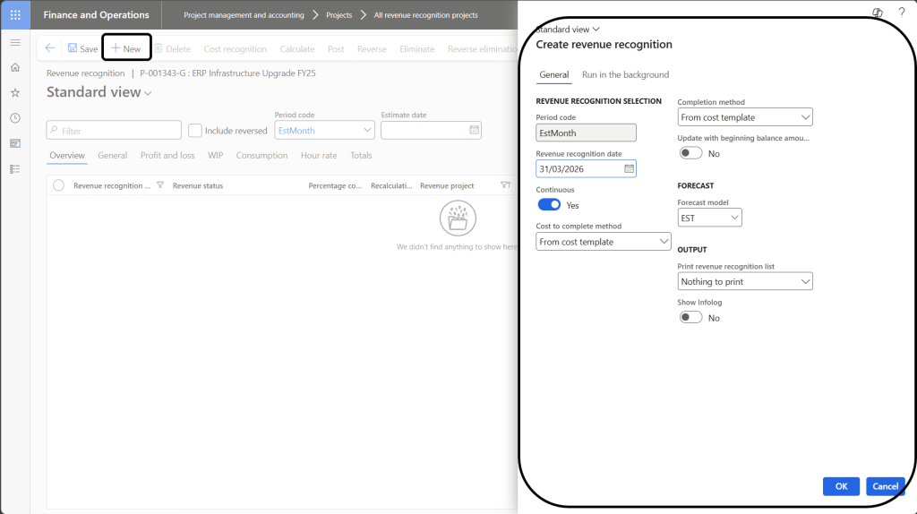Open the app launcher waffle icon

(x=15, y=15)
